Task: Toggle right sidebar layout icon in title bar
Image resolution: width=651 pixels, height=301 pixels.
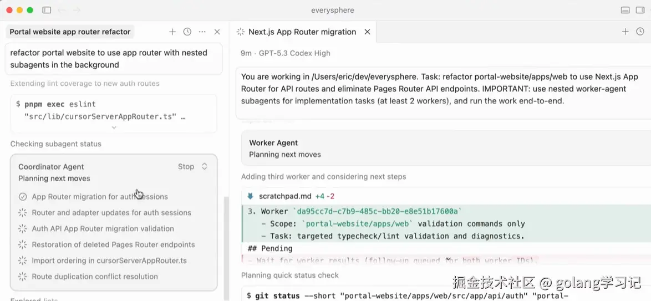Action: 640,10
